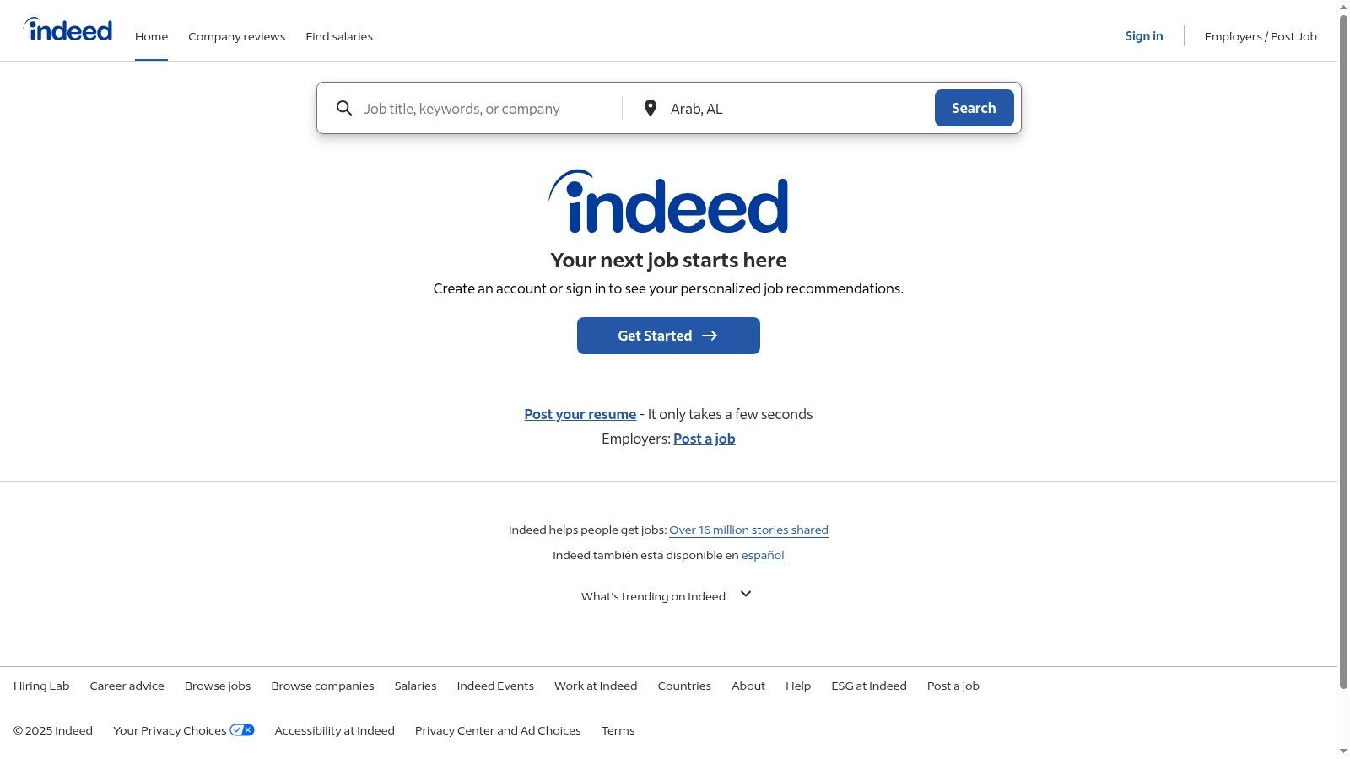Click the job title keywords search field
Image resolution: width=1350 pixels, height=759 pixels.
click(x=481, y=108)
